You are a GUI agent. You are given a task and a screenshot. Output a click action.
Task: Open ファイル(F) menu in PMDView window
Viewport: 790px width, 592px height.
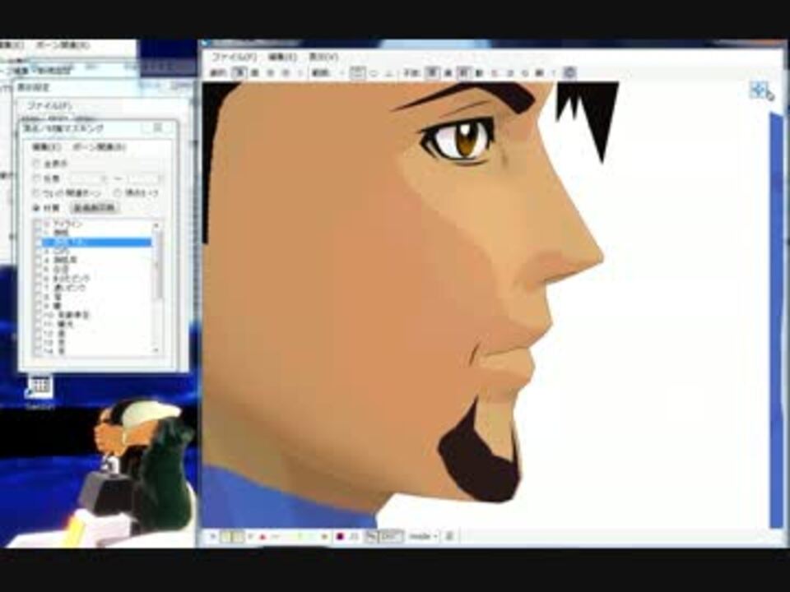pyautogui.click(x=234, y=57)
